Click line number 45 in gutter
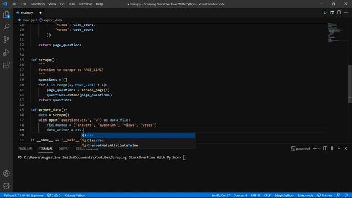This screenshot has height=198, width=352. (21, 110)
